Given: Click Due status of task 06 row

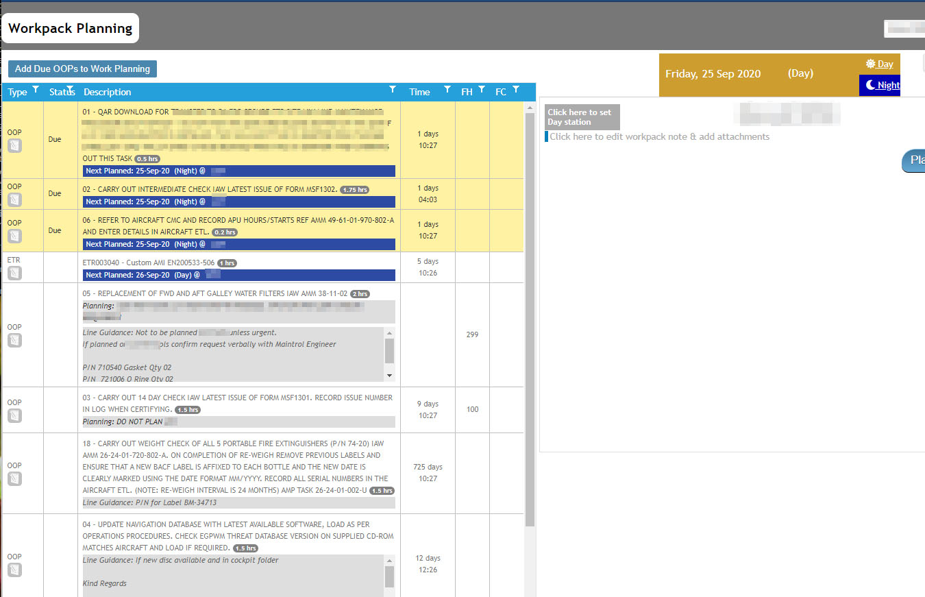Looking at the screenshot, I should tap(55, 231).
